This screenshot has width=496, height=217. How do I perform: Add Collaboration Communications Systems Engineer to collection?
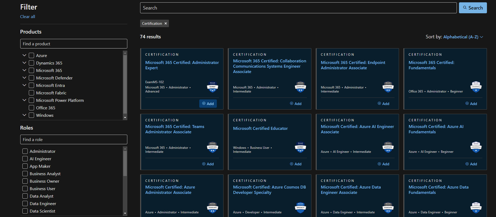[x=296, y=104]
